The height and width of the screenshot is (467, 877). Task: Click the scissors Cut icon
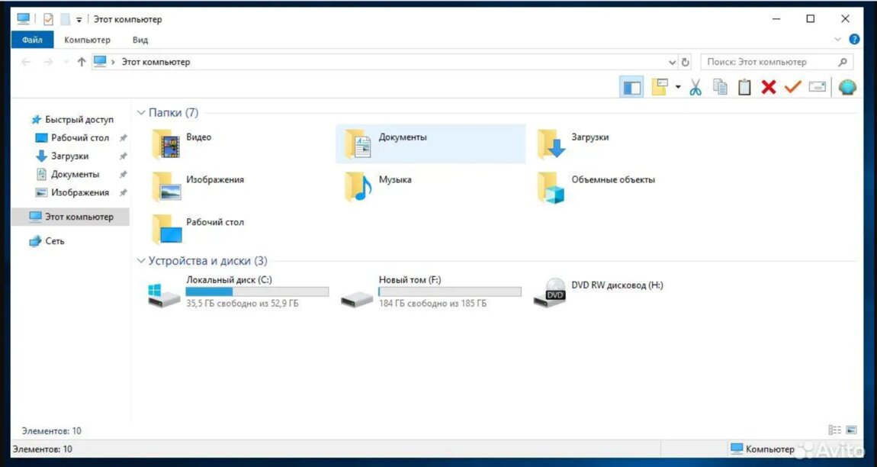click(695, 87)
